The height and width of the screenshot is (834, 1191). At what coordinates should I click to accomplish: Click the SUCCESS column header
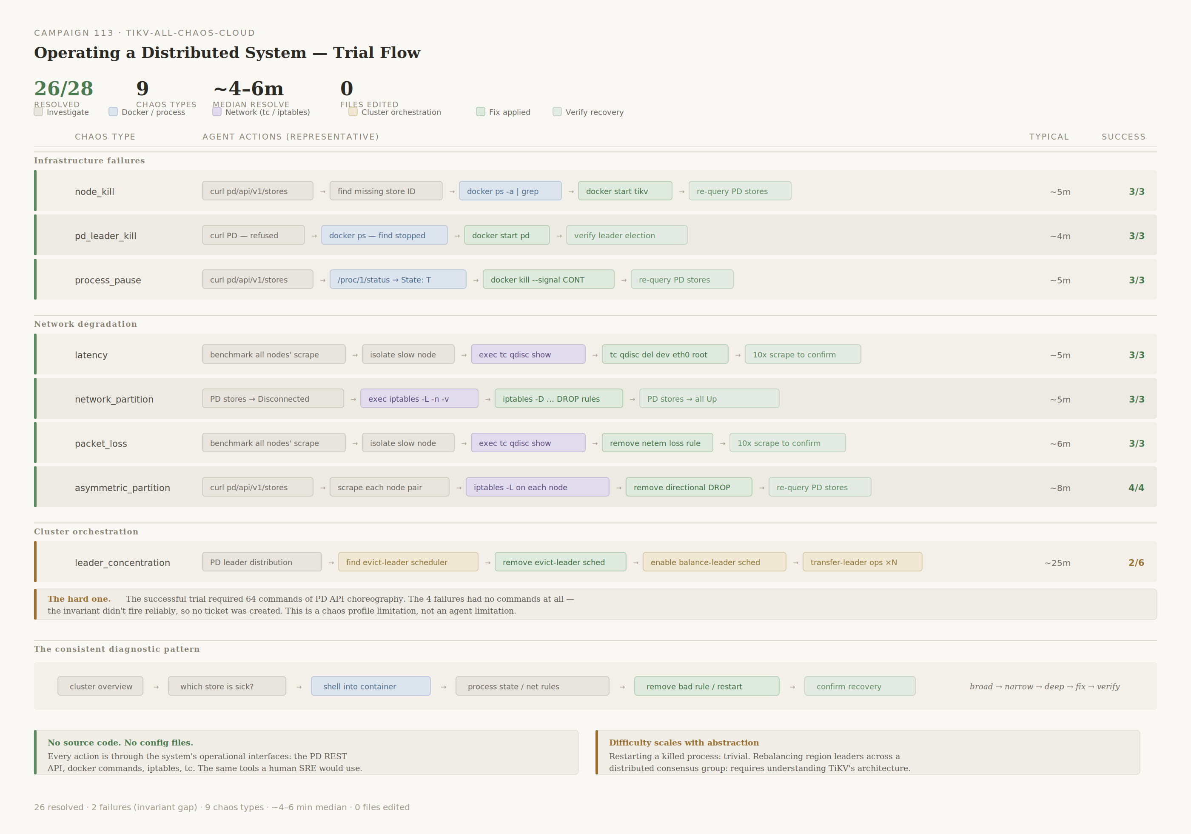[1123, 137]
